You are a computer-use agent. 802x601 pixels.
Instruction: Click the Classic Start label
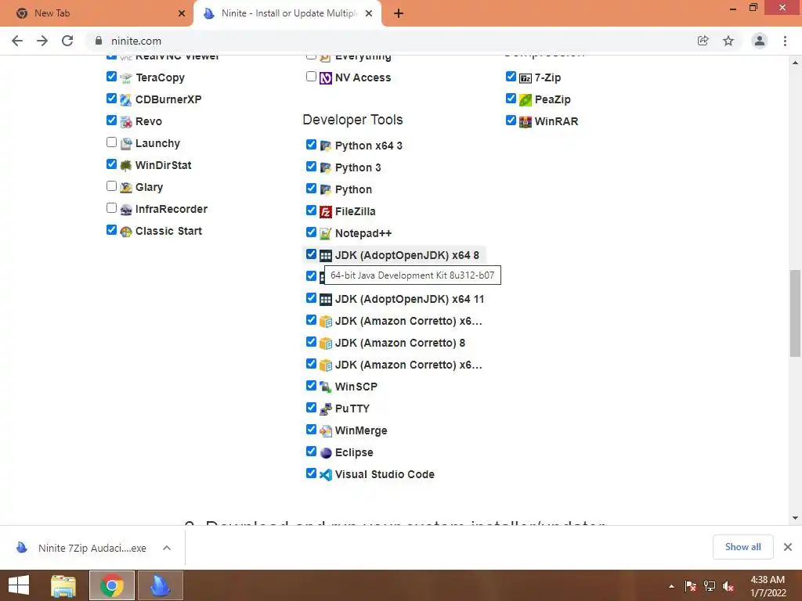point(169,232)
